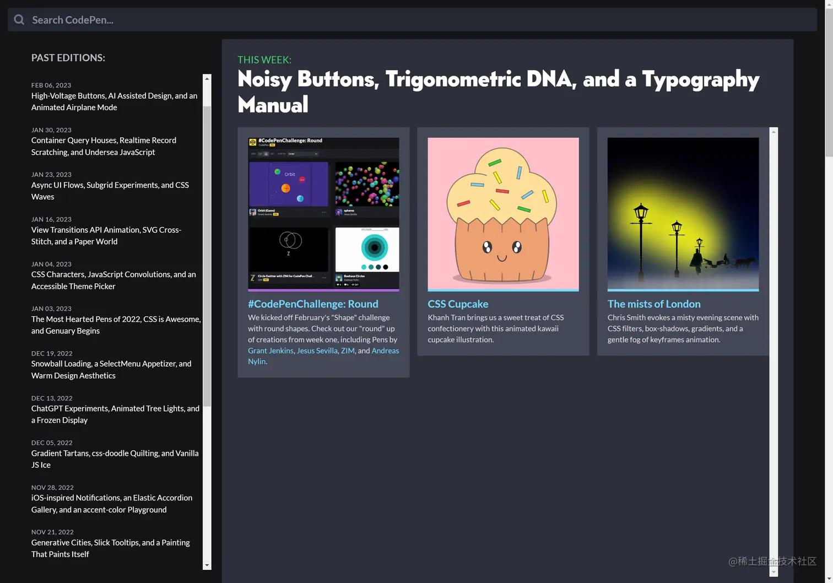The height and width of the screenshot is (583, 833).
Task: Open the Gradient Tartans edition
Action: coord(115,459)
